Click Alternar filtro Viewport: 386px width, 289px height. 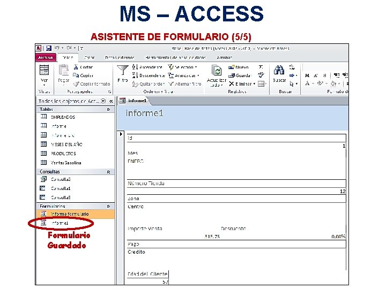(x=184, y=84)
